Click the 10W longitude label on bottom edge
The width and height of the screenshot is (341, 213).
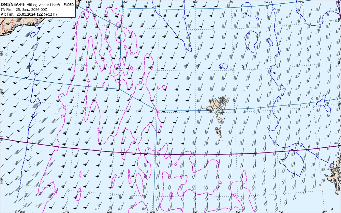pos(152,212)
